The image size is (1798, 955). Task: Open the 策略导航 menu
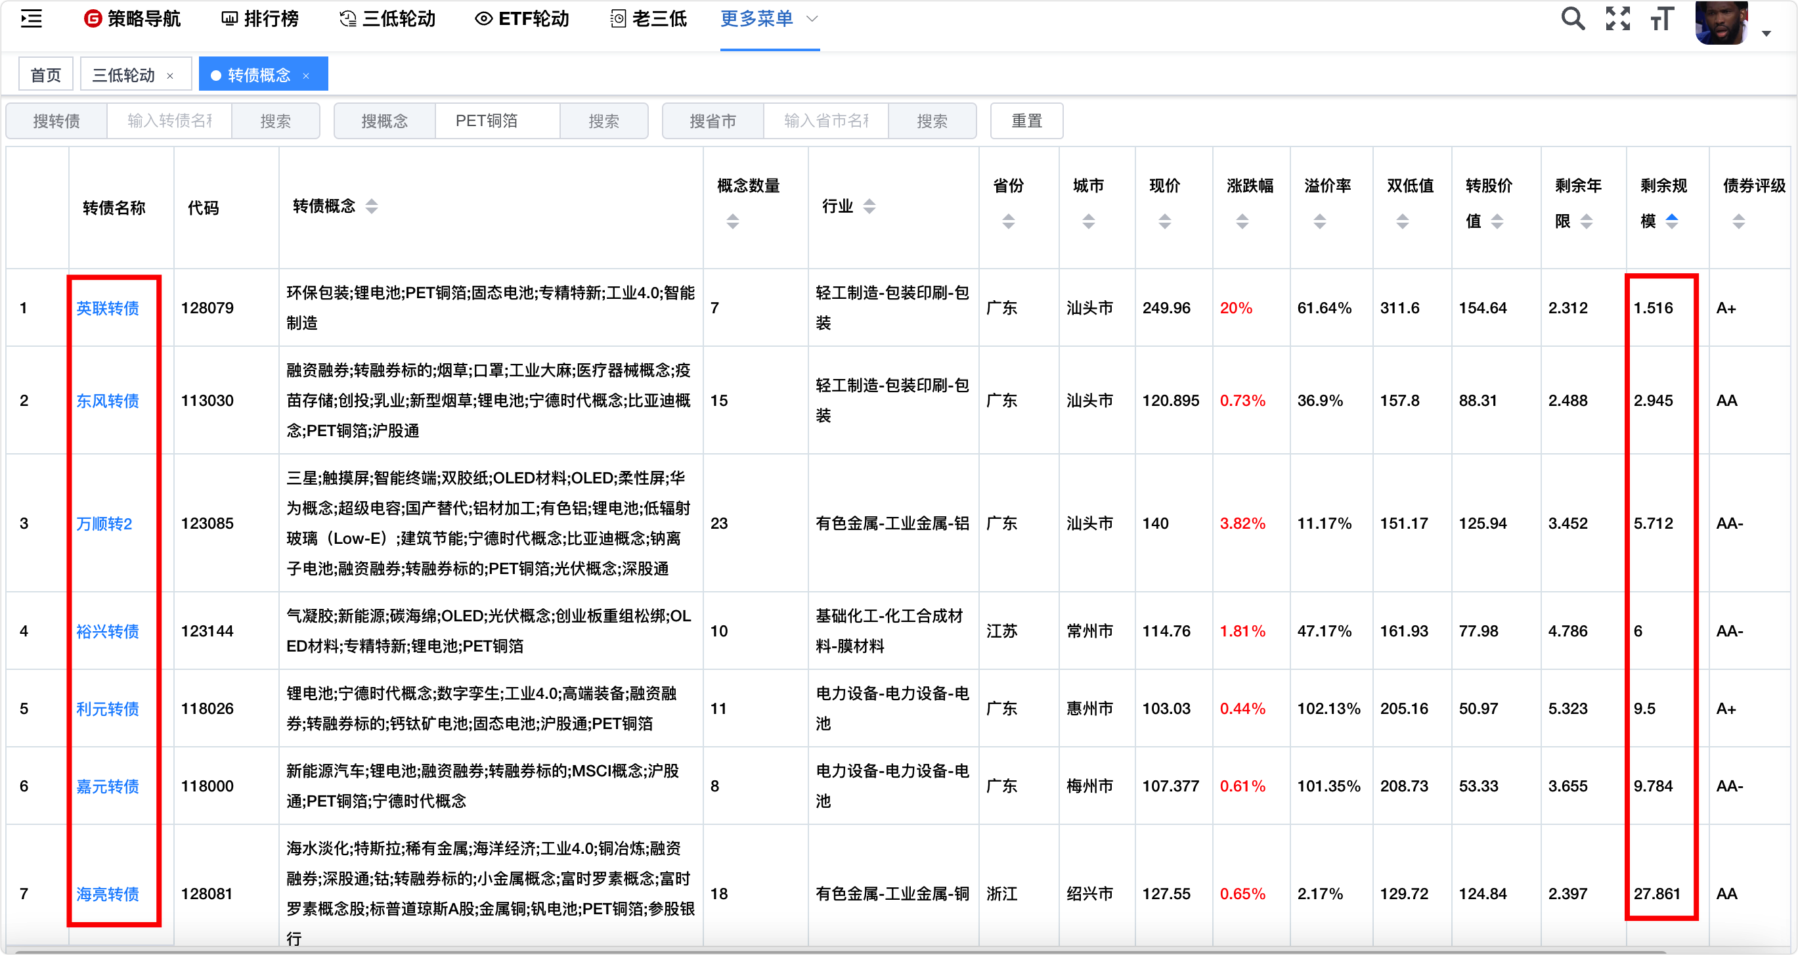[133, 19]
